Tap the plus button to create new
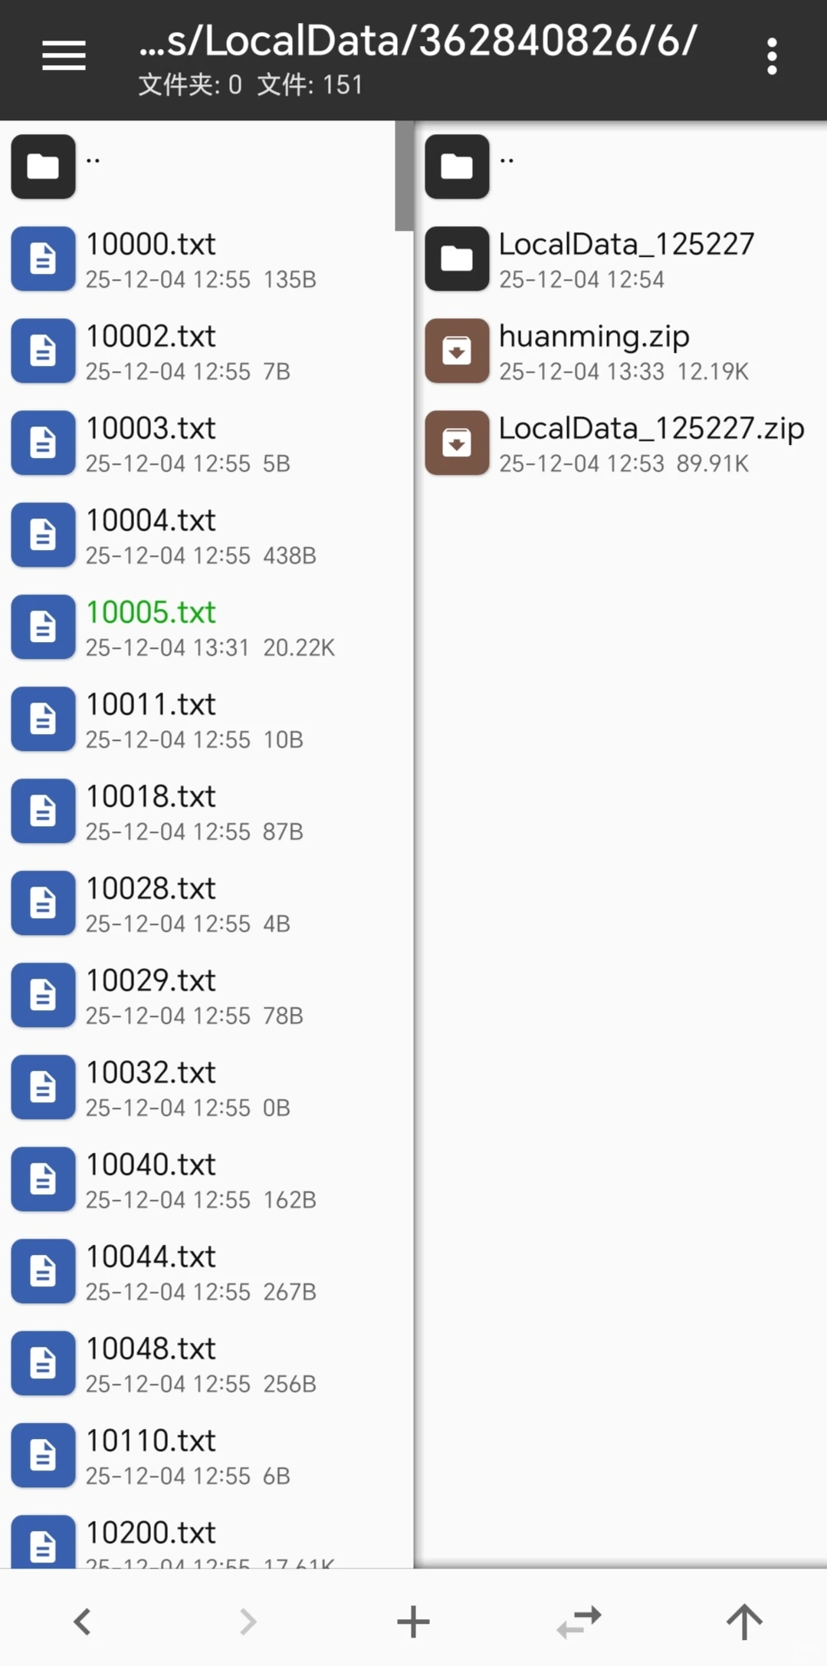This screenshot has width=827, height=1666. [413, 1622]
